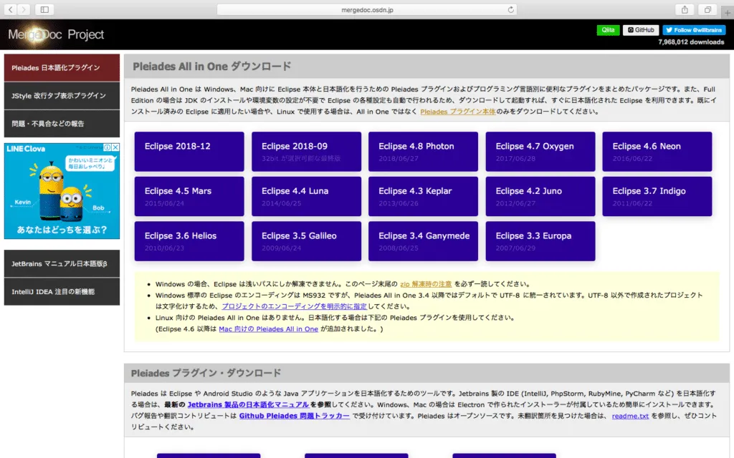Toggle the Safari sidebar icon
This screenshot has height=458, width=734.
[x=44, y=9]
